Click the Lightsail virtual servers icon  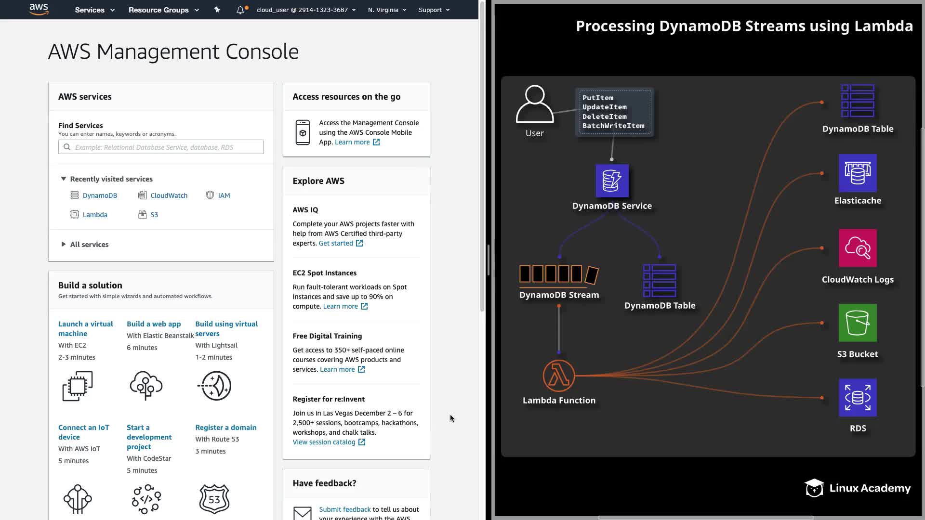point(214,386)
